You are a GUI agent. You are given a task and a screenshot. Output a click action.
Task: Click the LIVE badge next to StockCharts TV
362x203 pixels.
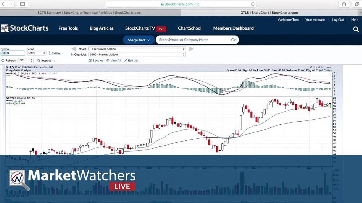[x=161, y=29]
